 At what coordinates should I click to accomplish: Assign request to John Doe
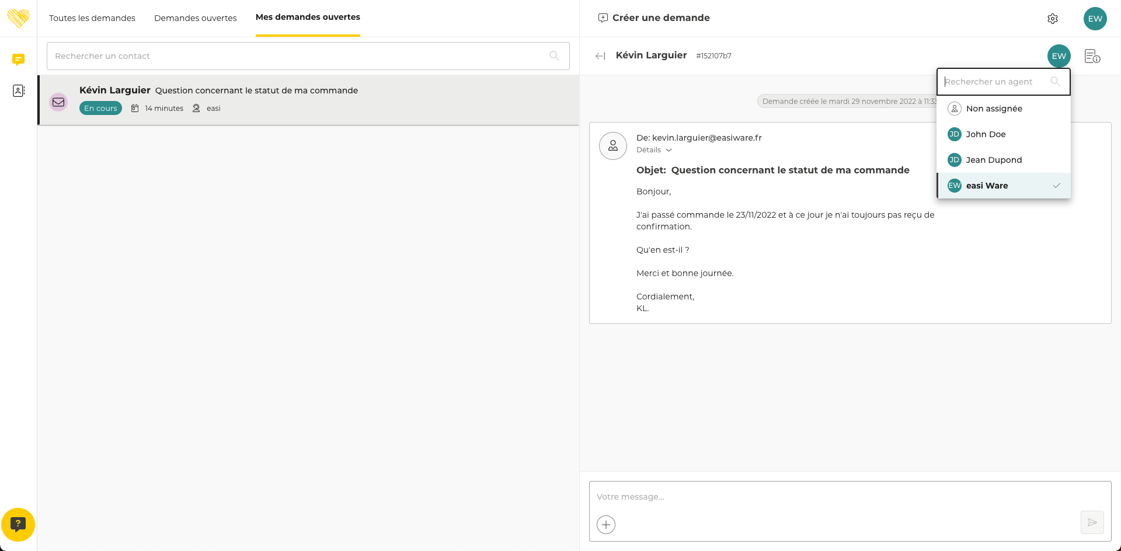(986, 134)
